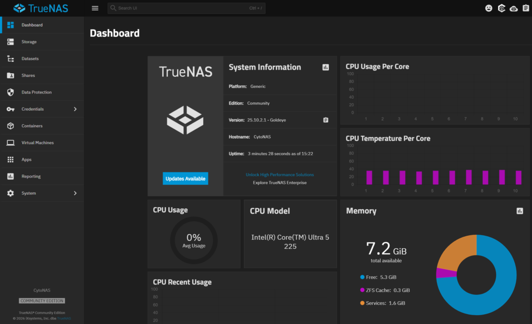The width and height of the screenshot is (532, 324).
Task: Click the Apps grid icon
Action: click(x=10, y=159)
